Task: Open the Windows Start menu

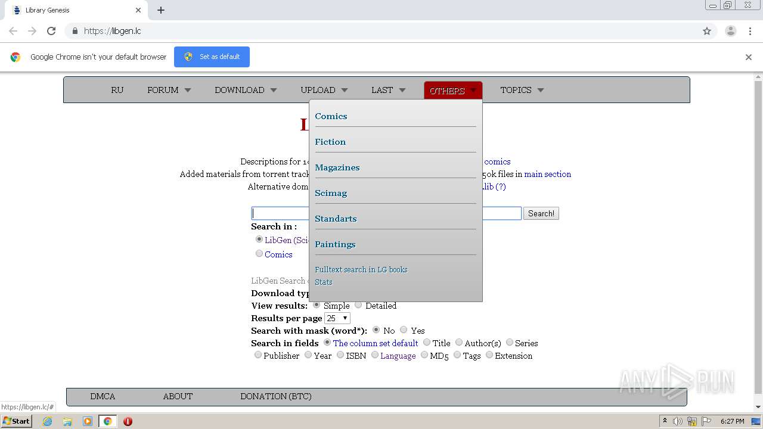Action: (x=17, y=421)
